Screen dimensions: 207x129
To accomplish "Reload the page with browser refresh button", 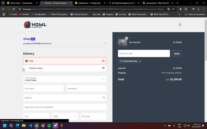I will click(14, 9).
